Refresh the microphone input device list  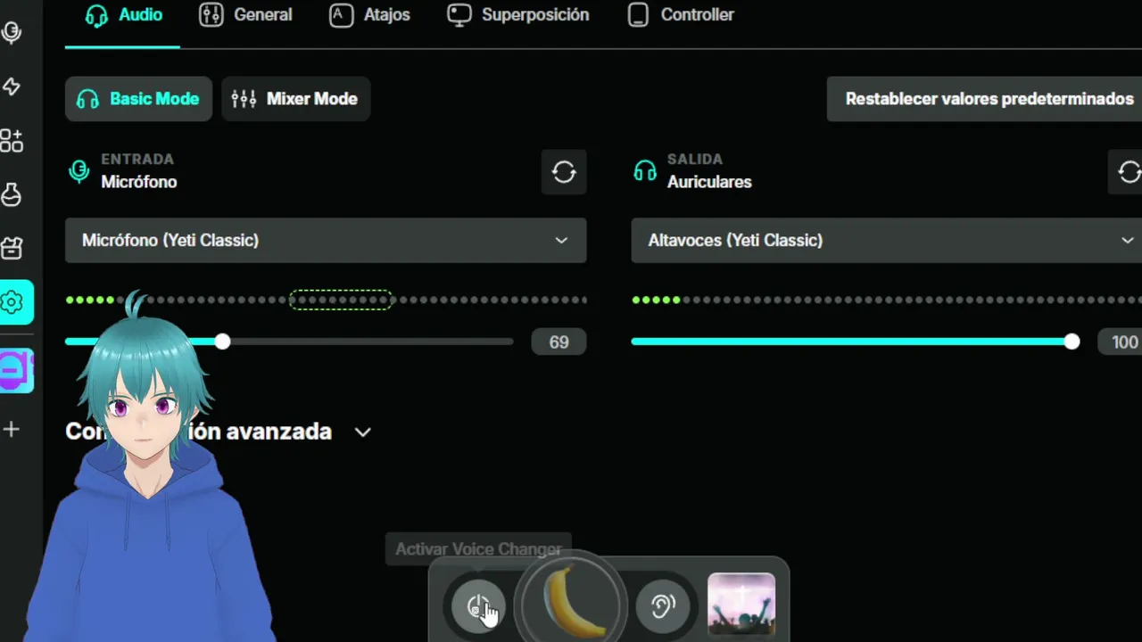tap(564, 172)
